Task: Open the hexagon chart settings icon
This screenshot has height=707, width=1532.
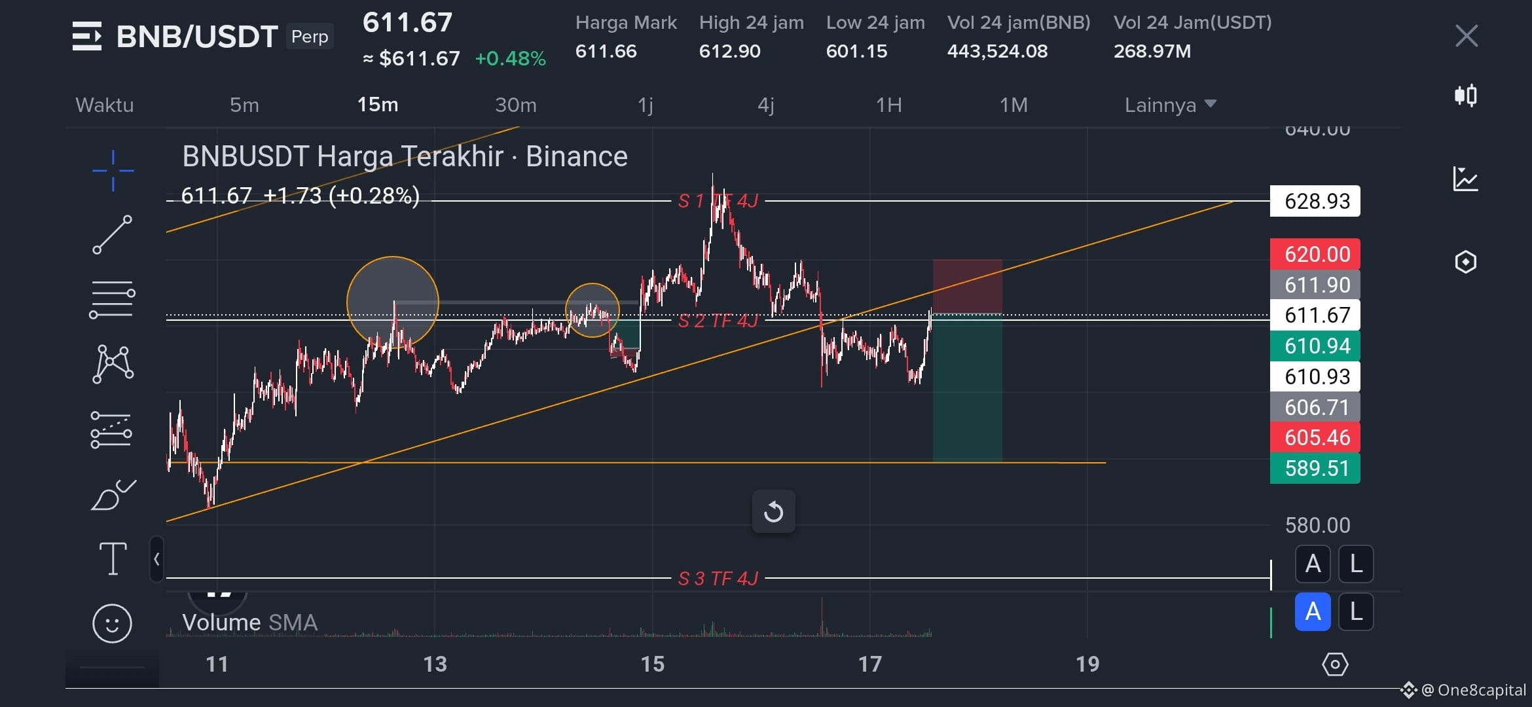Action: click(1466, 262)
